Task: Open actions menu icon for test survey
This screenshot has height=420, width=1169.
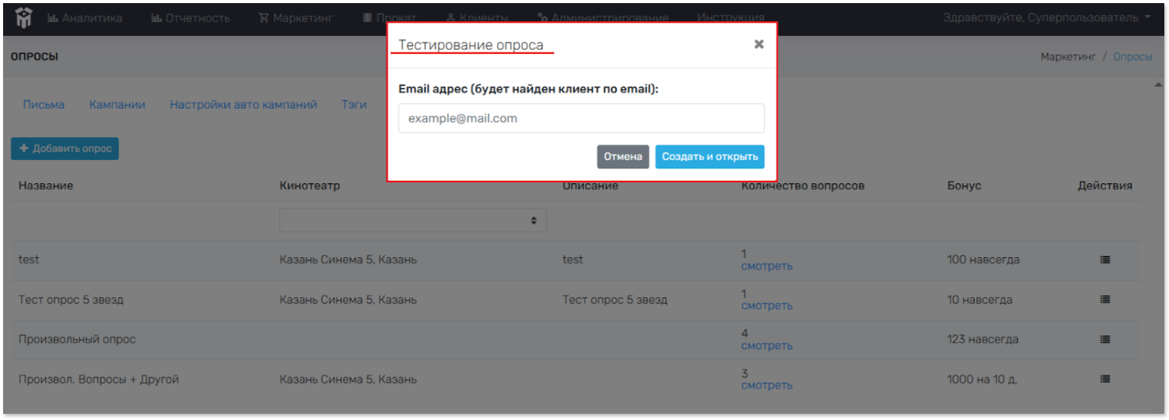Action: pos(1104,259)
